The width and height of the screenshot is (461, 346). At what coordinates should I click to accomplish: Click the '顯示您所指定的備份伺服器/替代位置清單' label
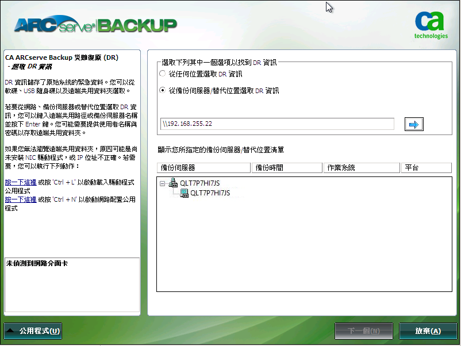pos(221,150)
